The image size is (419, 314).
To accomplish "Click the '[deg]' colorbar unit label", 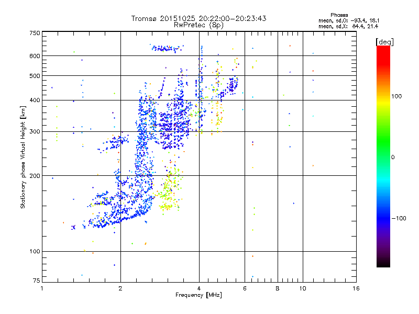I will pos(384,42).
